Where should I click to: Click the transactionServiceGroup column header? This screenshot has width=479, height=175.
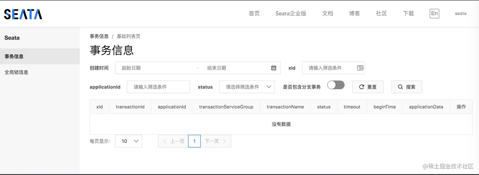(x=226, y=107)
